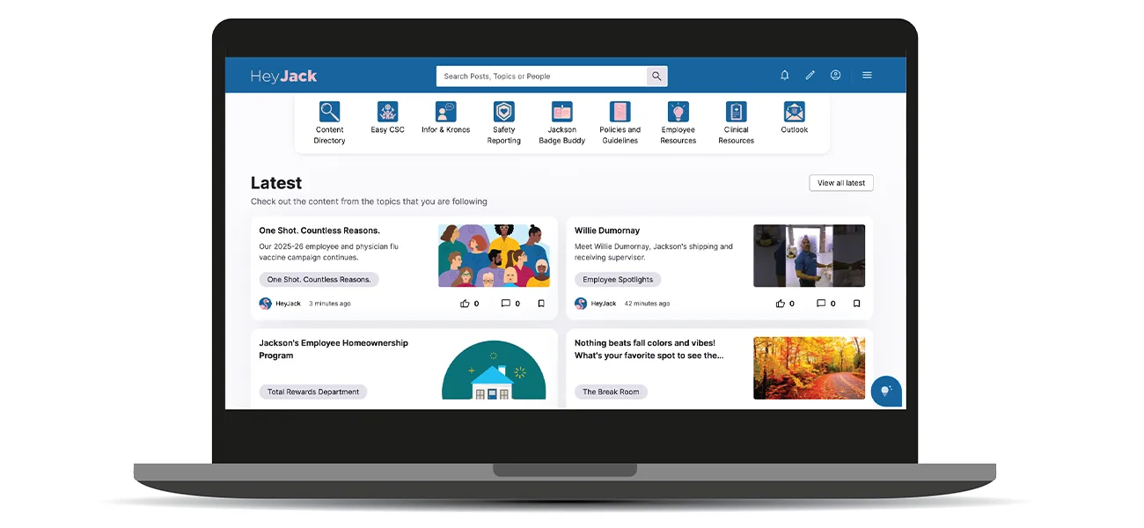Click the flu vaccine campaign description text
The image size is (1144, 528).
pos(327,252)
